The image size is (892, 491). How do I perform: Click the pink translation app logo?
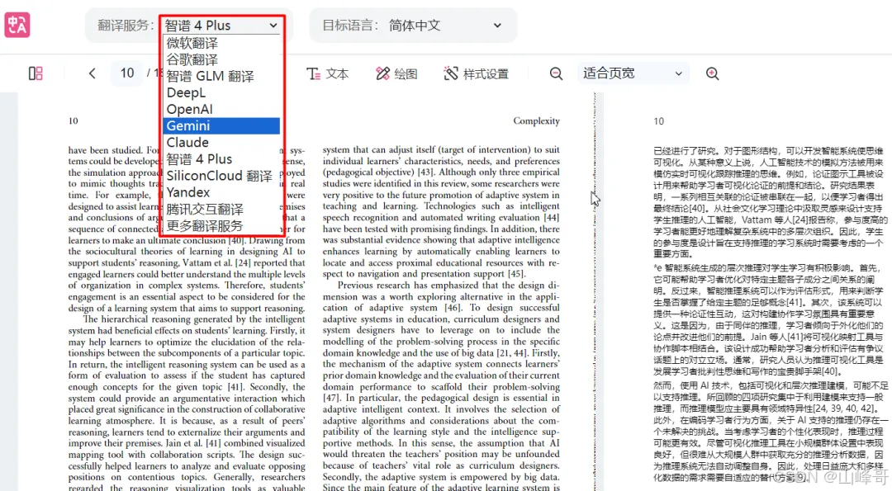[17, 25]
